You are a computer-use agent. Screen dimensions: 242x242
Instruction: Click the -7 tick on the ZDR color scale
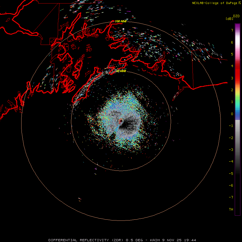(x=231, y=197)
